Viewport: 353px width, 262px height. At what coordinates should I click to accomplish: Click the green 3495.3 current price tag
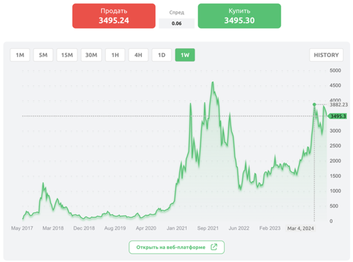(338, 116)
